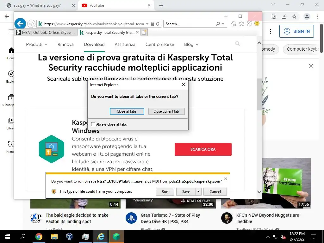This screenshot has height=243, width=324.
Task: Click the IE URL address field
Action: (x=94, y=24)
